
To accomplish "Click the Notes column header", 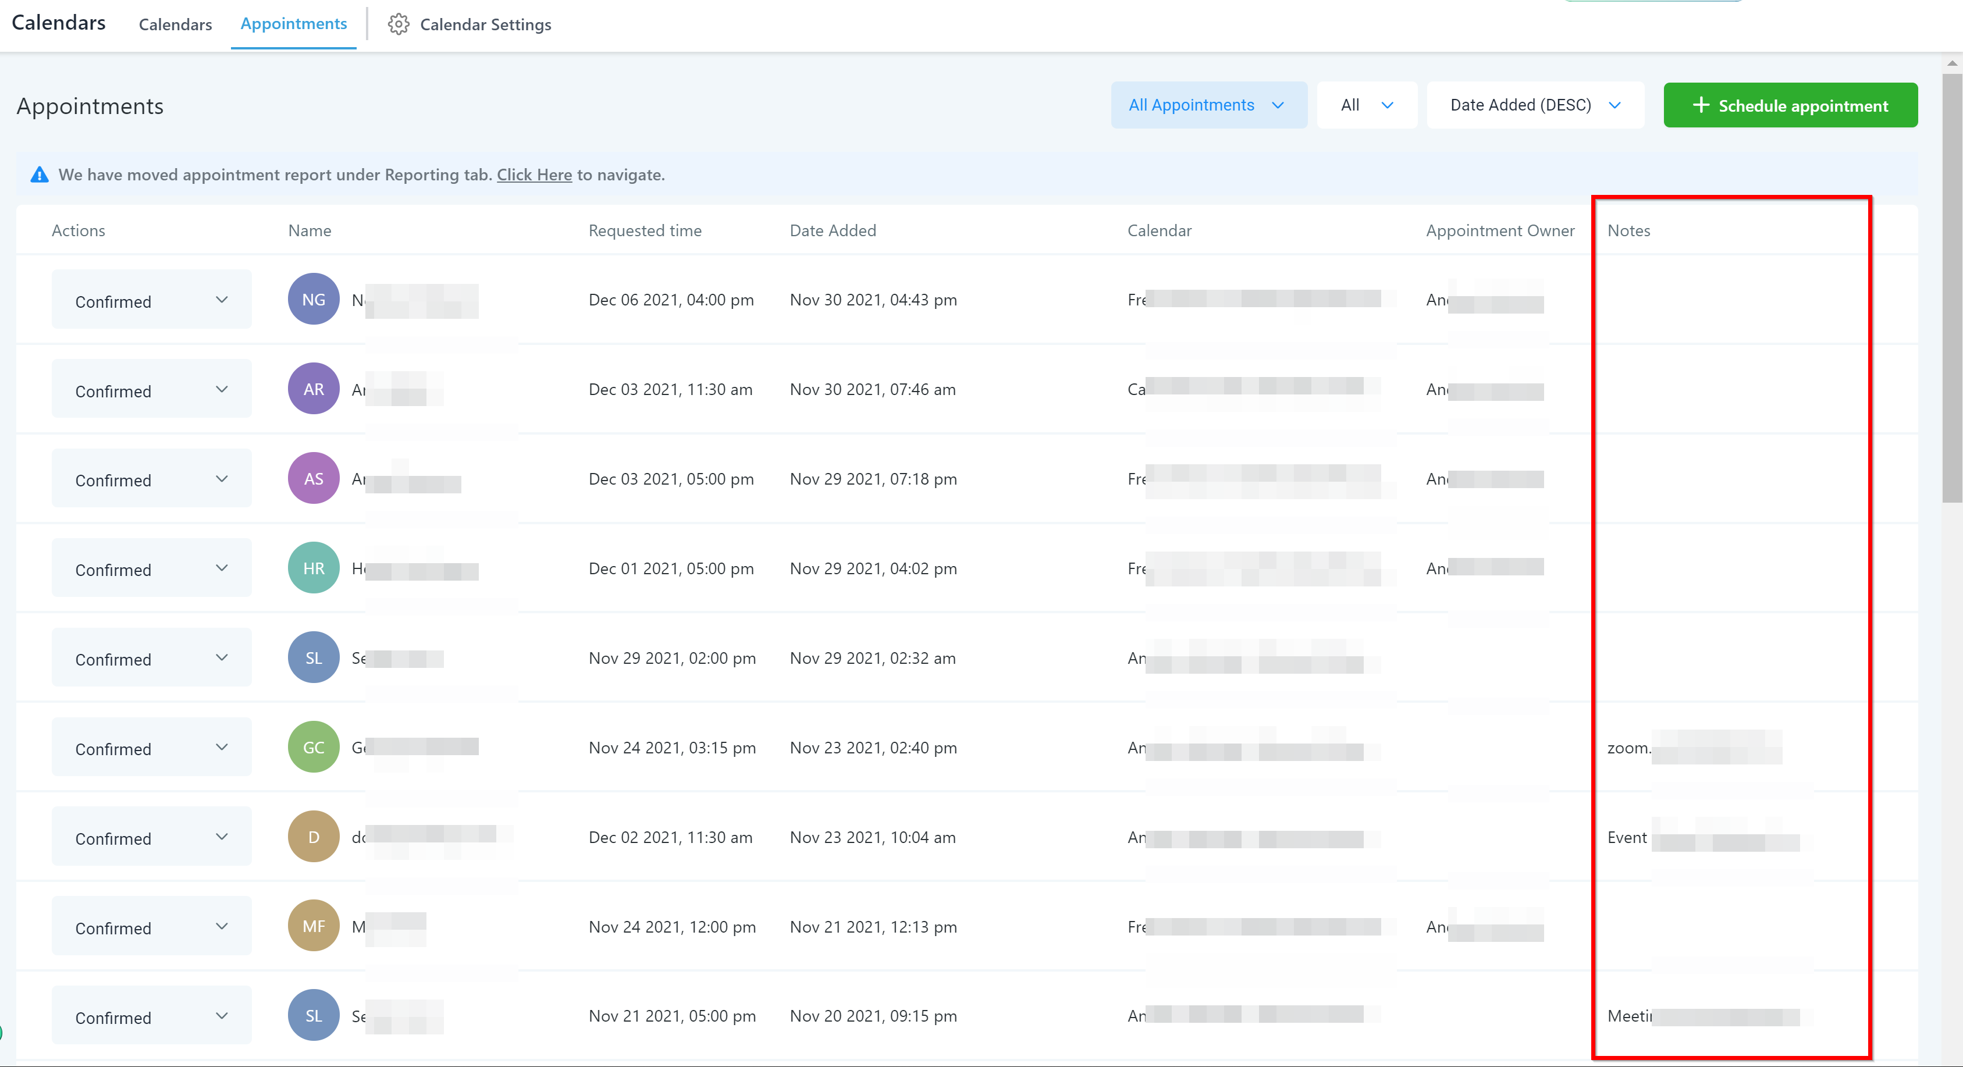I will pyautogui.click(x=1628, y=230).
